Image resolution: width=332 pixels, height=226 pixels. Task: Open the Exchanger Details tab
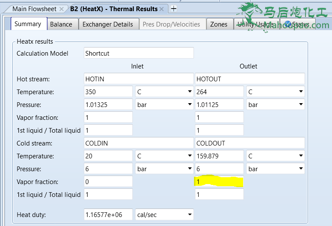click(x=108, y=24)
